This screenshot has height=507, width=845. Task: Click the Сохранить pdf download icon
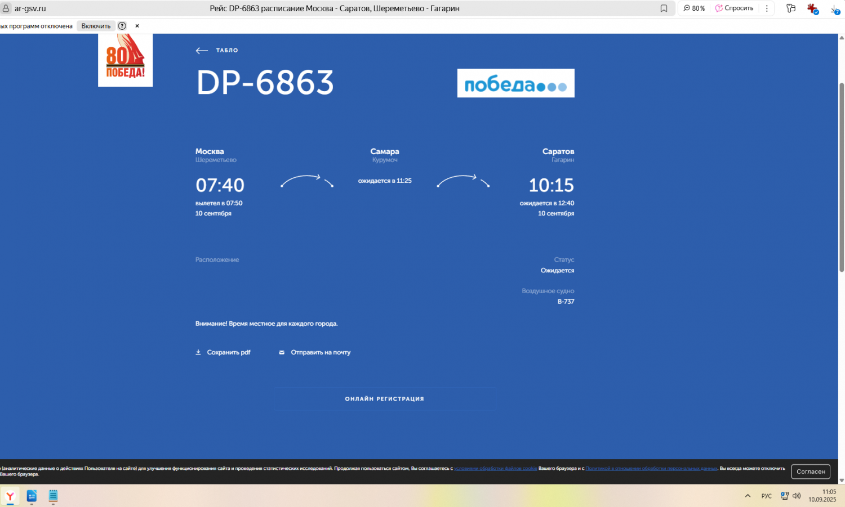point(198,352)
